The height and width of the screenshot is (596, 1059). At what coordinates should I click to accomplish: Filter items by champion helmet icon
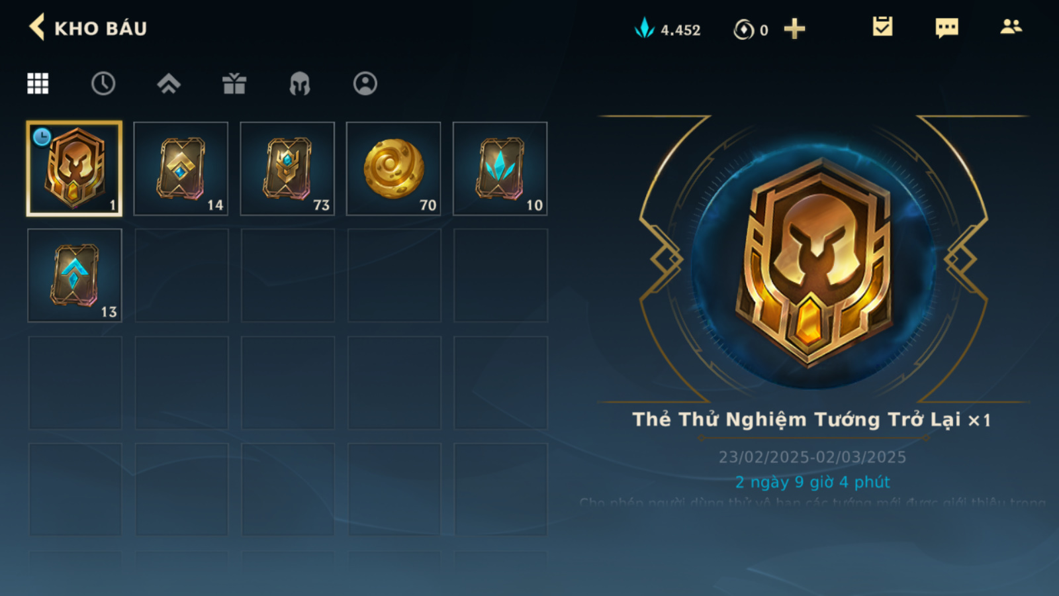(300, 83)
